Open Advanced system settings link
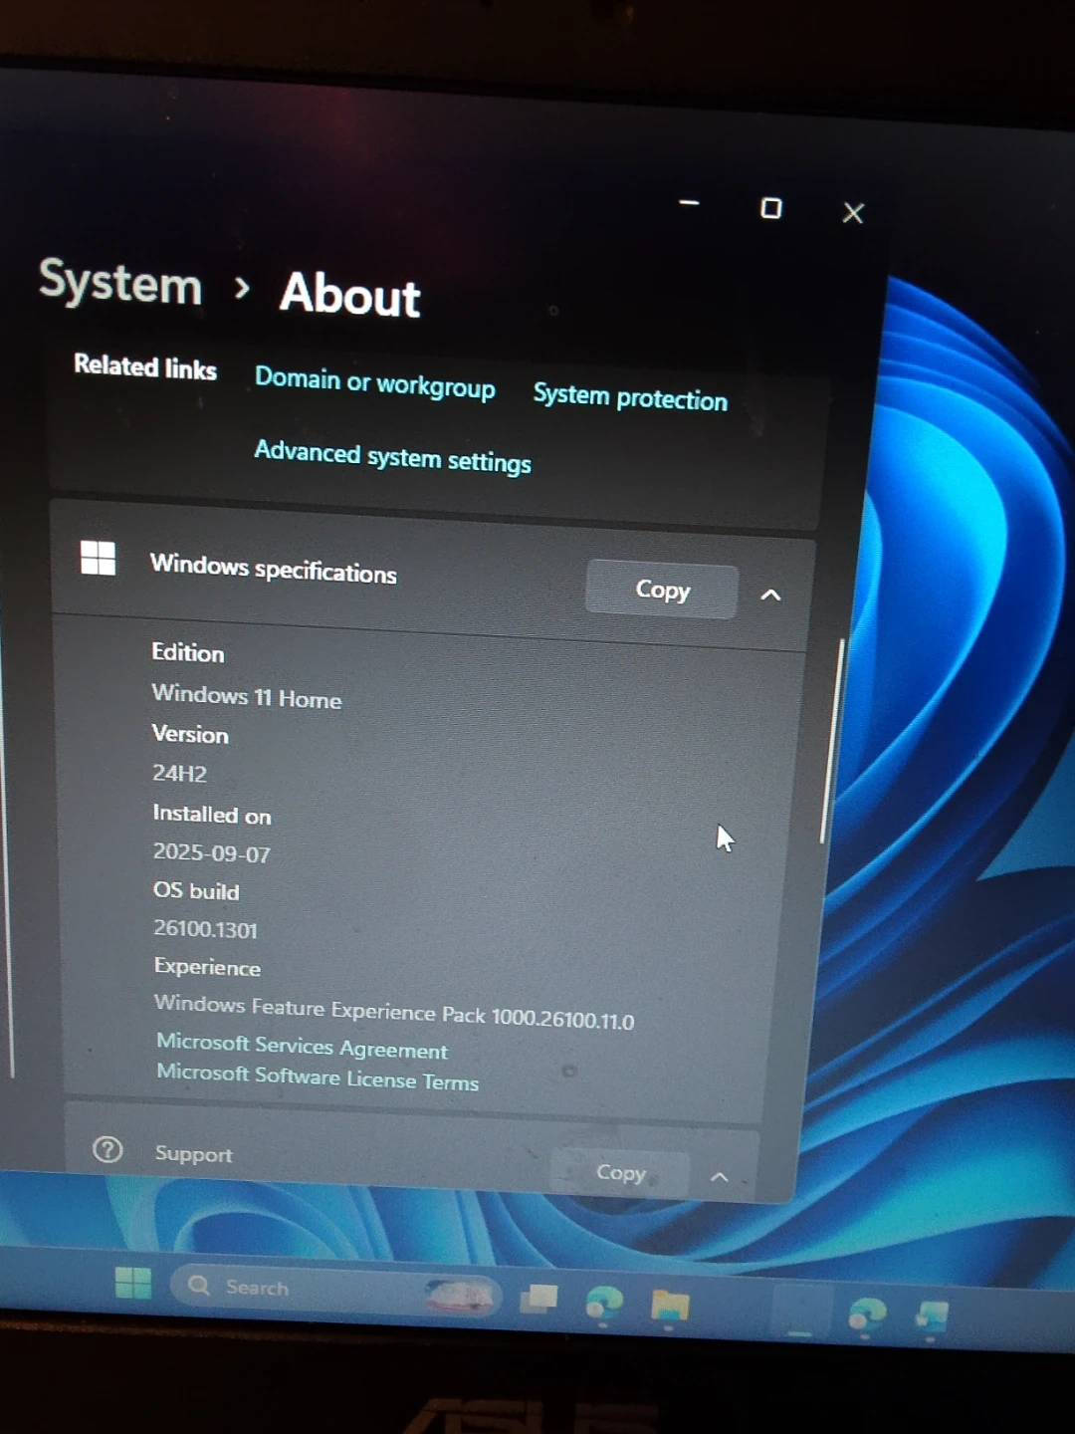Screen dimensions: 1075x1434 pos(392,457)
